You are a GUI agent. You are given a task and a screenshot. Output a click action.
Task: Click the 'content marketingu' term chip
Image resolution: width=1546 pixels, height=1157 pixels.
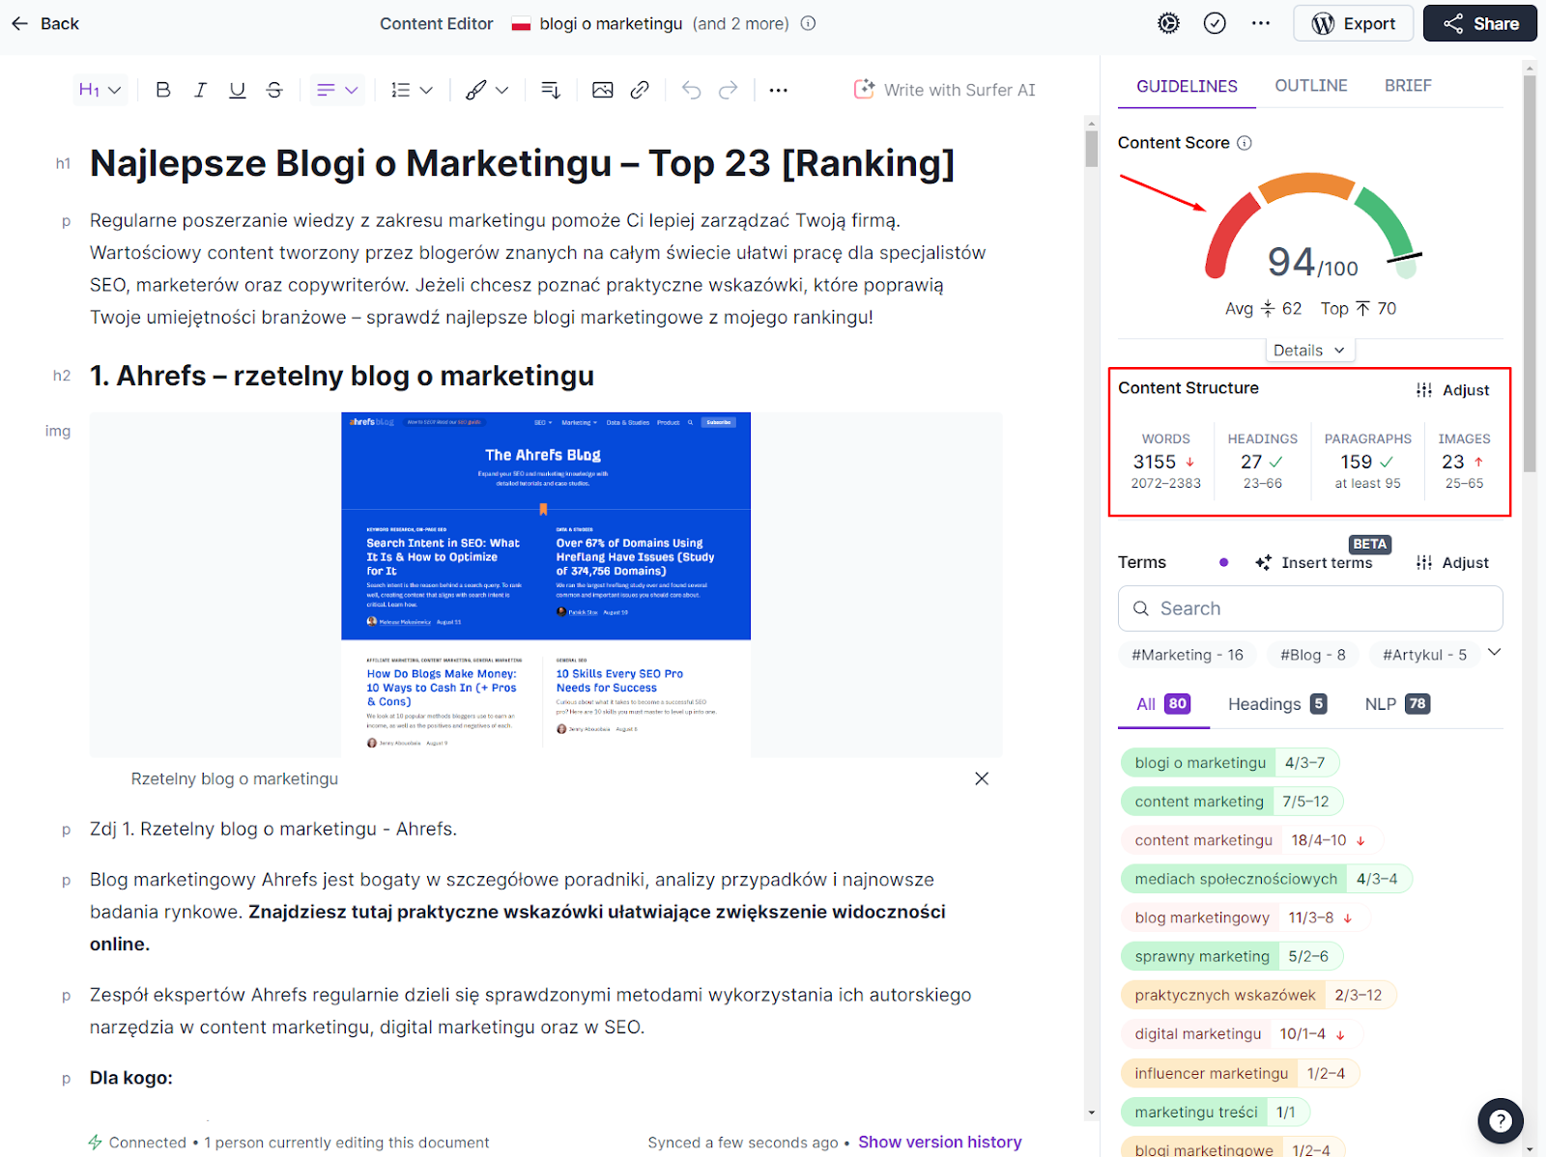(x=1251, y=840)
